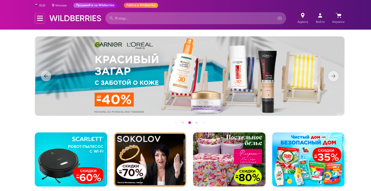Click the camera photo-search icon
This screenshot has height=191, width=371.
pyautogui.click(x=279, y=18)
